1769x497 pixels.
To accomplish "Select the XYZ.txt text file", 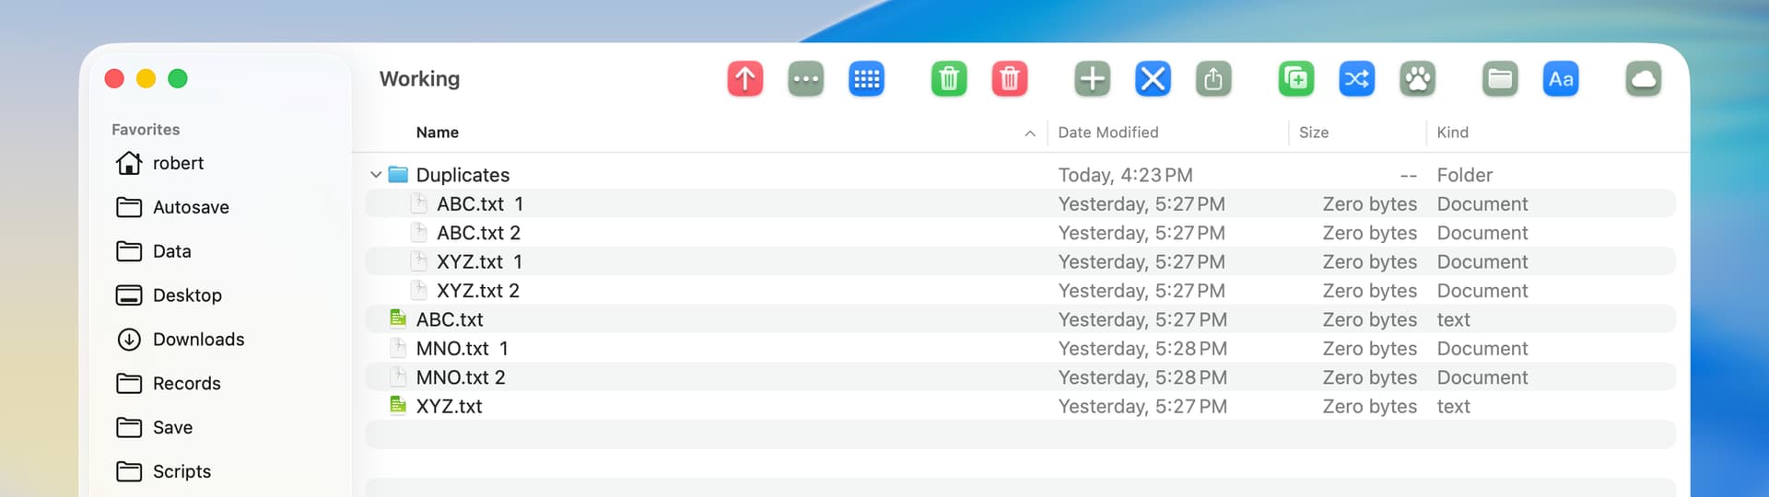I will (449, 407).
